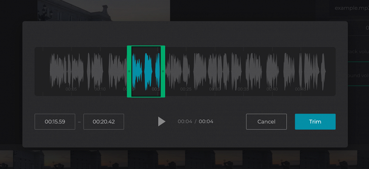Grab the left green trim handle
Image resolution: width=369 pixels, height=169 pixels.
click(129, 71)
